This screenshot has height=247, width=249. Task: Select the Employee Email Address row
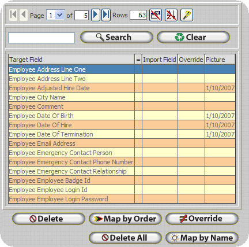pos(122,143)
